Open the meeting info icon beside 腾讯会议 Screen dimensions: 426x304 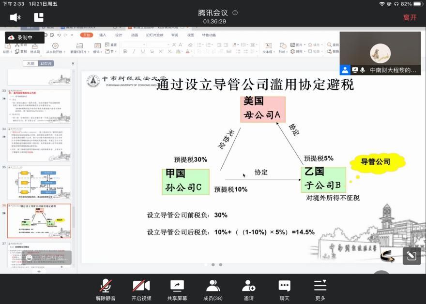click(x=235, y=13)
